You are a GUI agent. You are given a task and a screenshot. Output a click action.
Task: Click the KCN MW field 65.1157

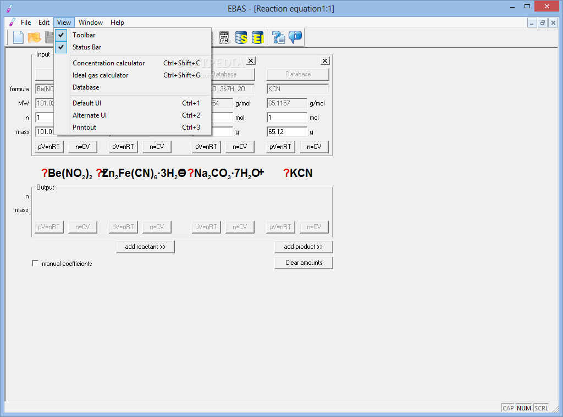point(287,103)
